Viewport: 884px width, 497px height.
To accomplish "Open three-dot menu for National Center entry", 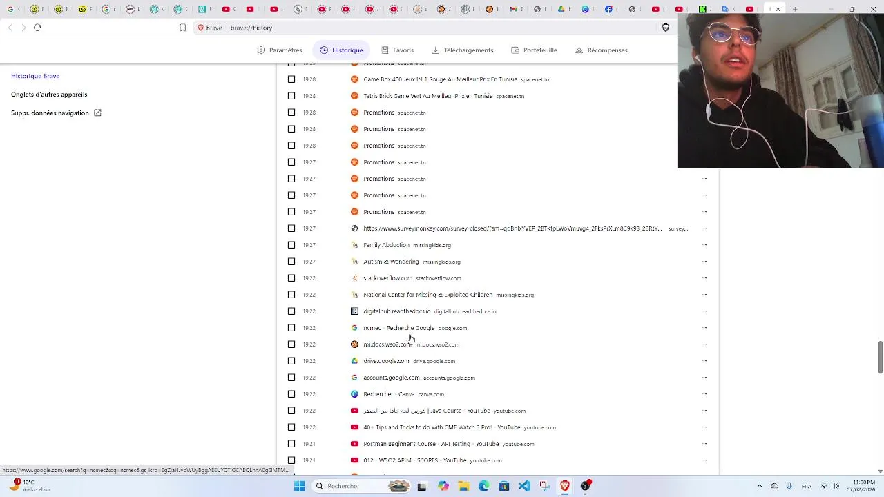I will 704,295.
